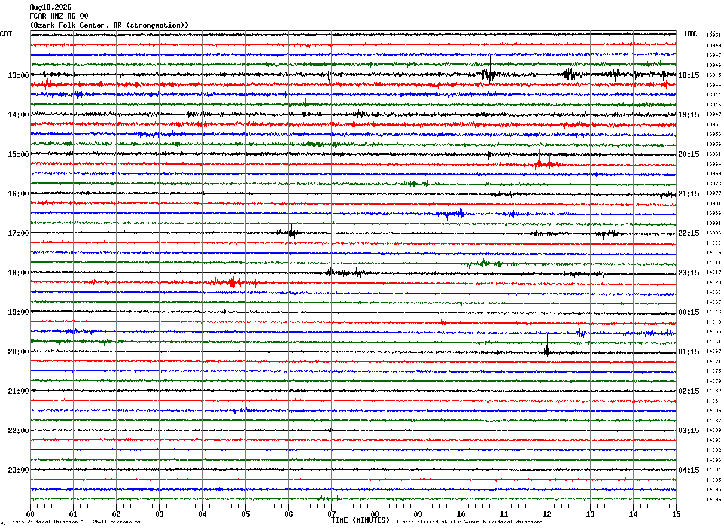Viewport: 724px width, 530px height.
Task: Click the 04:15 UTC time label
Action: 688,470
